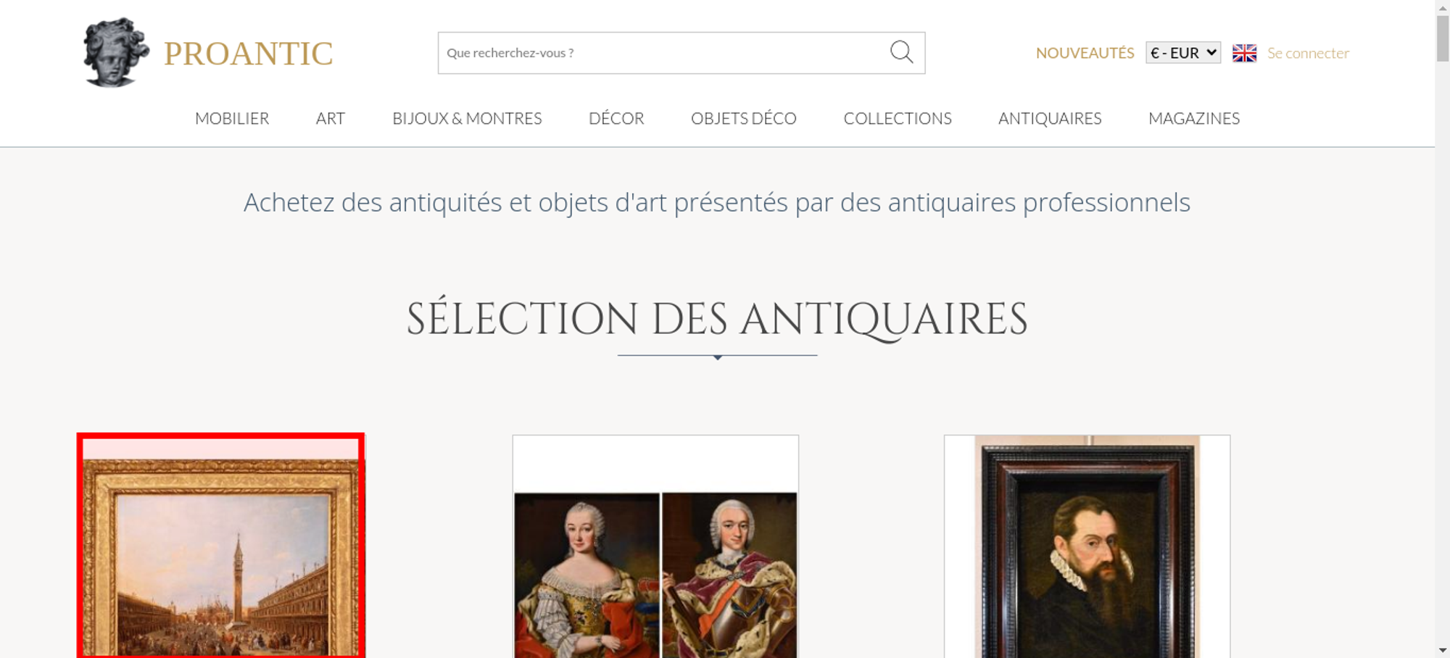Image resolution: width=1450 pixels, height=658 pixels.
Task: Open the double royal portraits thumbnail
Action: coord(655,546)
